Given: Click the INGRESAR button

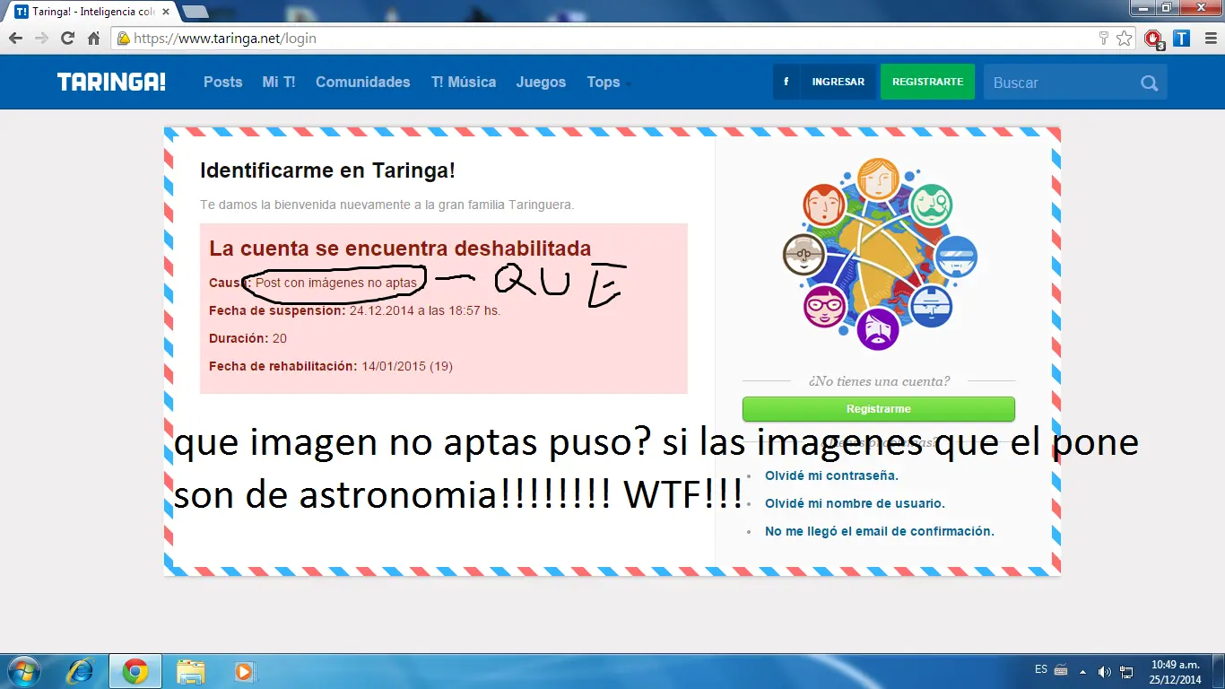Looking at the screenshot, I should 838,82.
